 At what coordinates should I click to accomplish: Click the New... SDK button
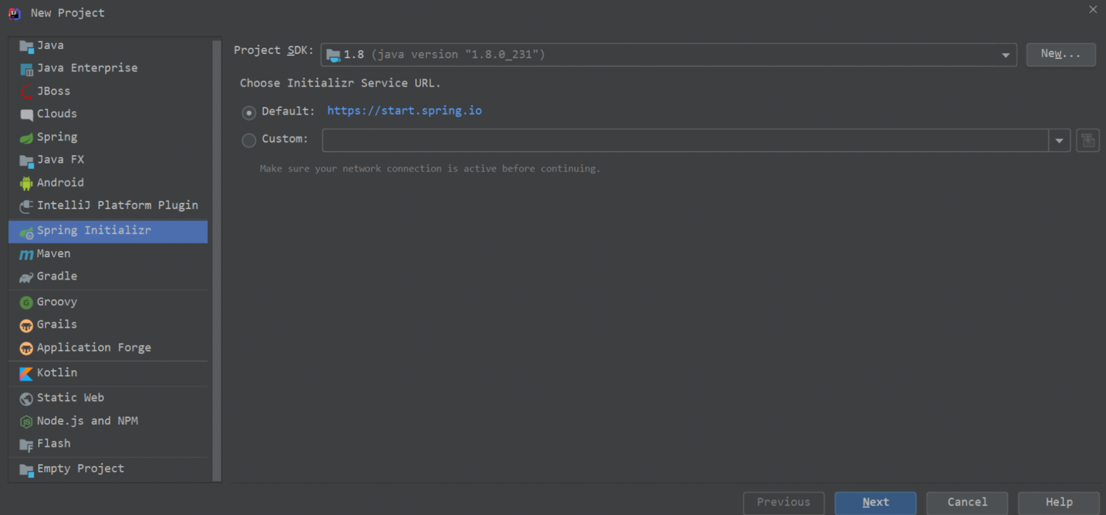1061,54
